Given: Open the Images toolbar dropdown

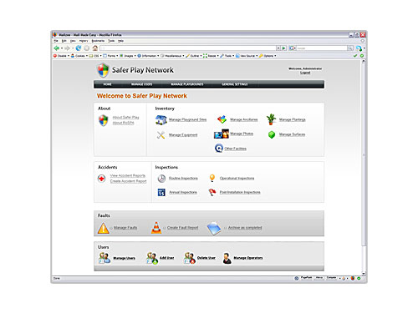Looking at the screenshot, I should pos(128,56).
